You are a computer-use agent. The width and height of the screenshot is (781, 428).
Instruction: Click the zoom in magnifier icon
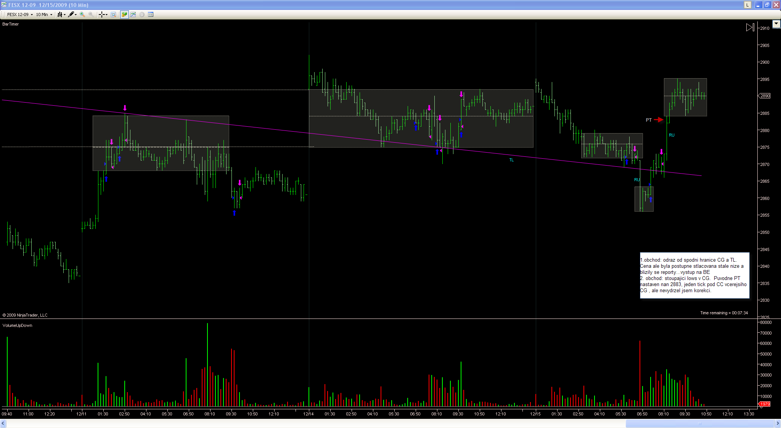pyautogui.click(x=82, y=14)
